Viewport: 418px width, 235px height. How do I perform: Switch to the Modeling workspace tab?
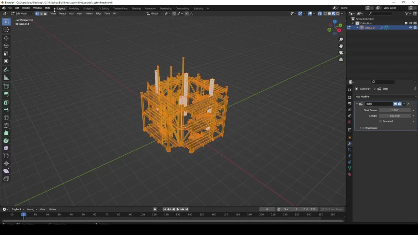(x=74, y=8)
